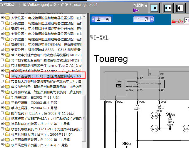Image resolution: width=189 pixels, height=148 pixels.
Task: Expand 水平高度调节装置 自2002年11月起 node
Action: click(x=2, y=139)
